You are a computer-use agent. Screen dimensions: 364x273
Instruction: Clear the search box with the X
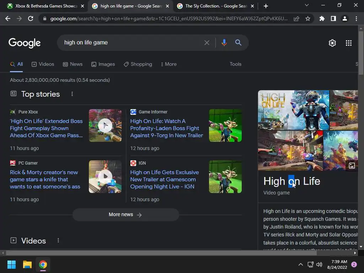click(x=207, y=43)
